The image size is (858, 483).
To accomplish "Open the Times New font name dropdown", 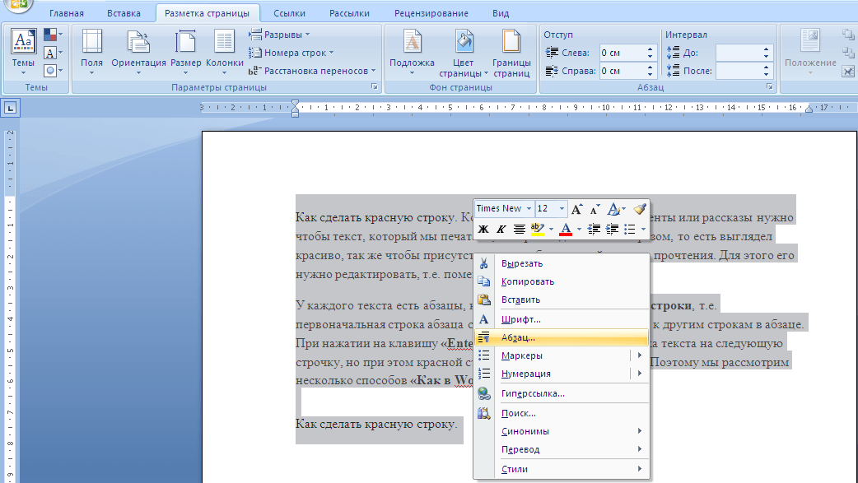I will [x=529, y=209].
